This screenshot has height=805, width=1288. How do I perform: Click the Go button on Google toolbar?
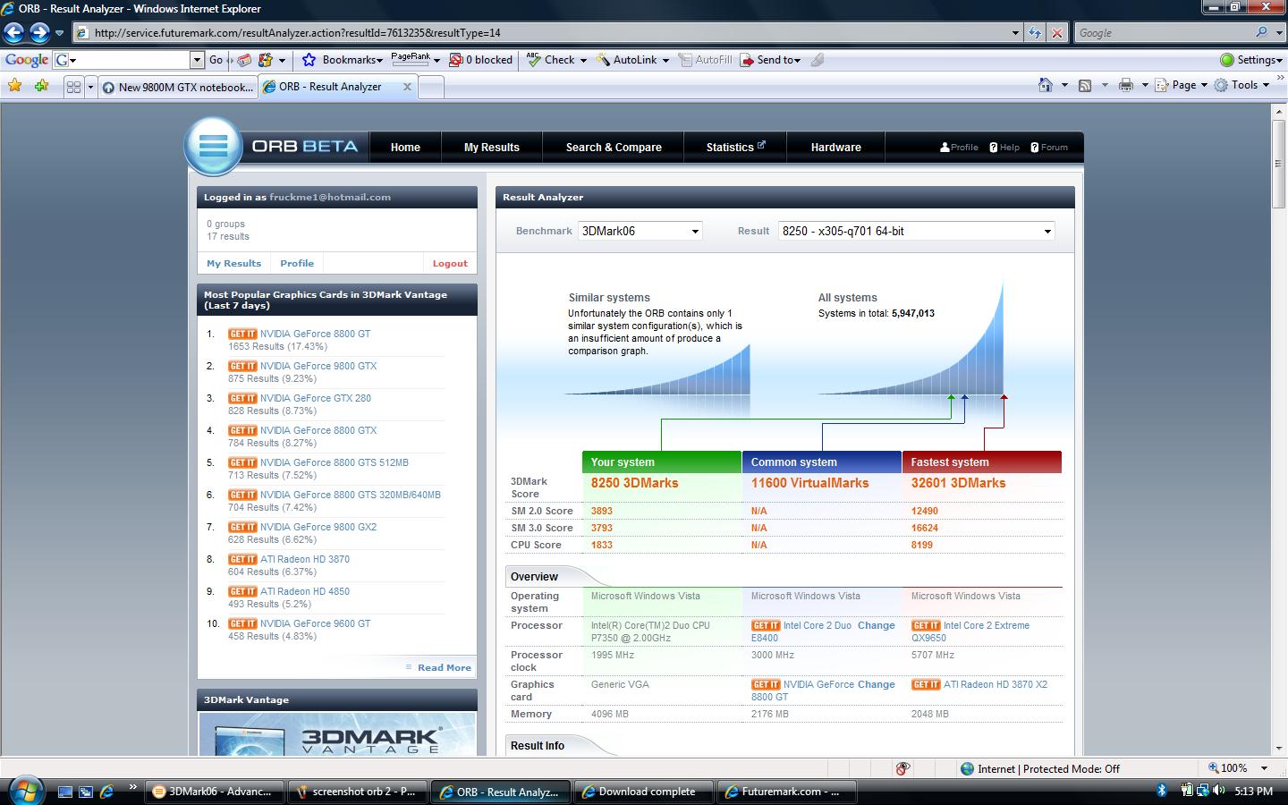[x=216, y=60]
